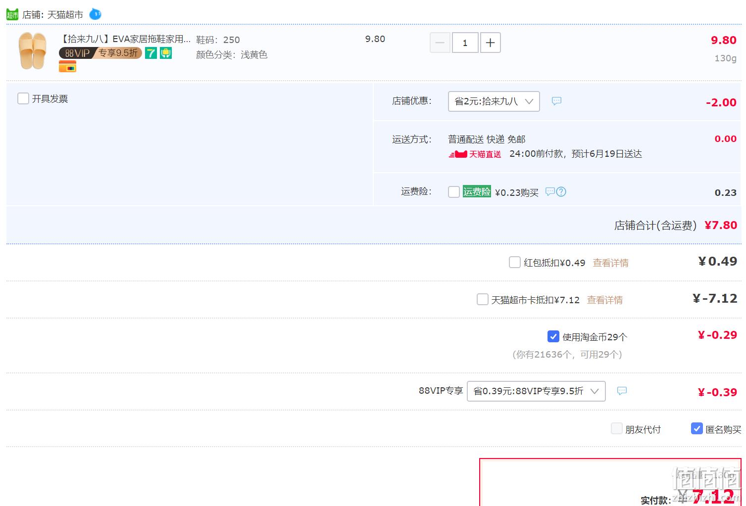Click the 店铺合计 total ¥7.80 text
This screenshot has width=746, height=506.
point(676,225)
